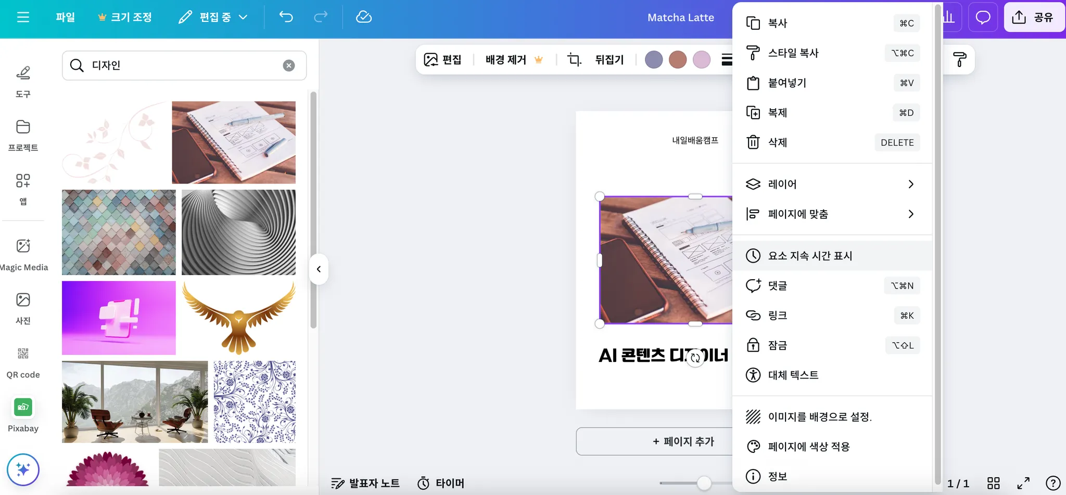The image size is (1066, 495).
Task: Add a 댓글 comment from context menu
Action: [x=832, y=285]
